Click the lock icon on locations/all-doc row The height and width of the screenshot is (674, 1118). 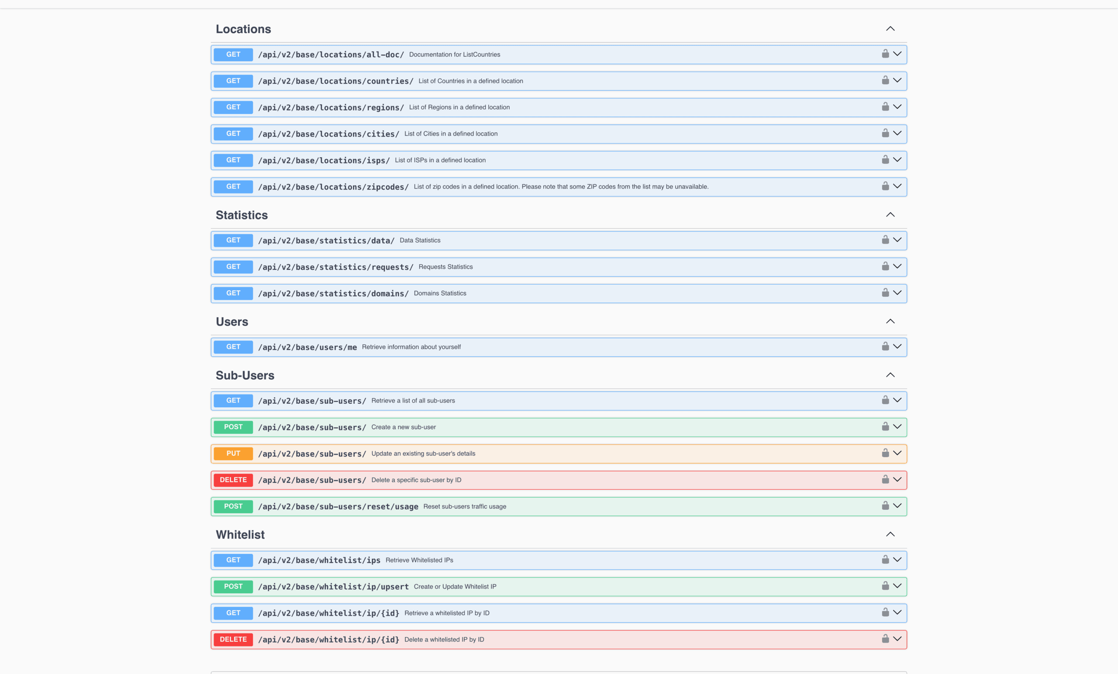[885, 54]
